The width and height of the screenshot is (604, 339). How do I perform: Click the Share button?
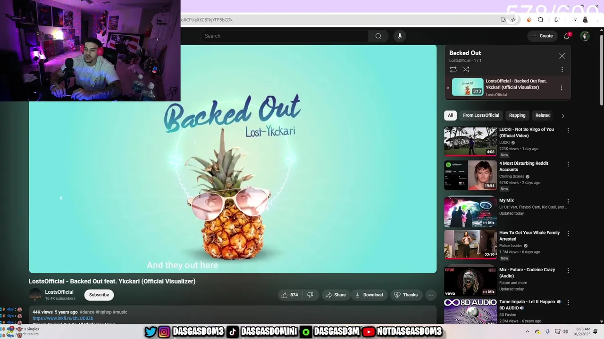[x=336, y=295]
